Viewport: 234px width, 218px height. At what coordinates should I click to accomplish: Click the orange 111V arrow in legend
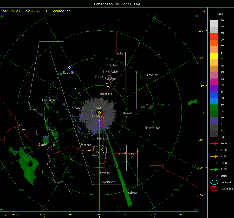[x=214, y=156]
